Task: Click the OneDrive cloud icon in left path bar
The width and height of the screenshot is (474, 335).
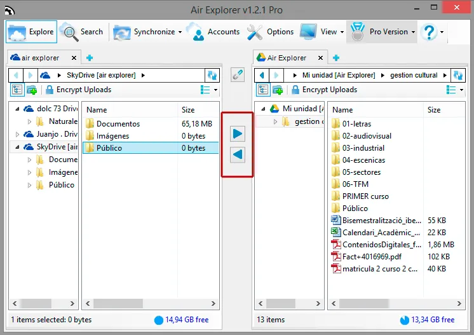Action: (x=45, y=75)
